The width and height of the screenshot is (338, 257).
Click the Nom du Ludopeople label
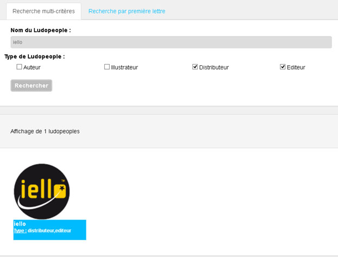(41, 30)
